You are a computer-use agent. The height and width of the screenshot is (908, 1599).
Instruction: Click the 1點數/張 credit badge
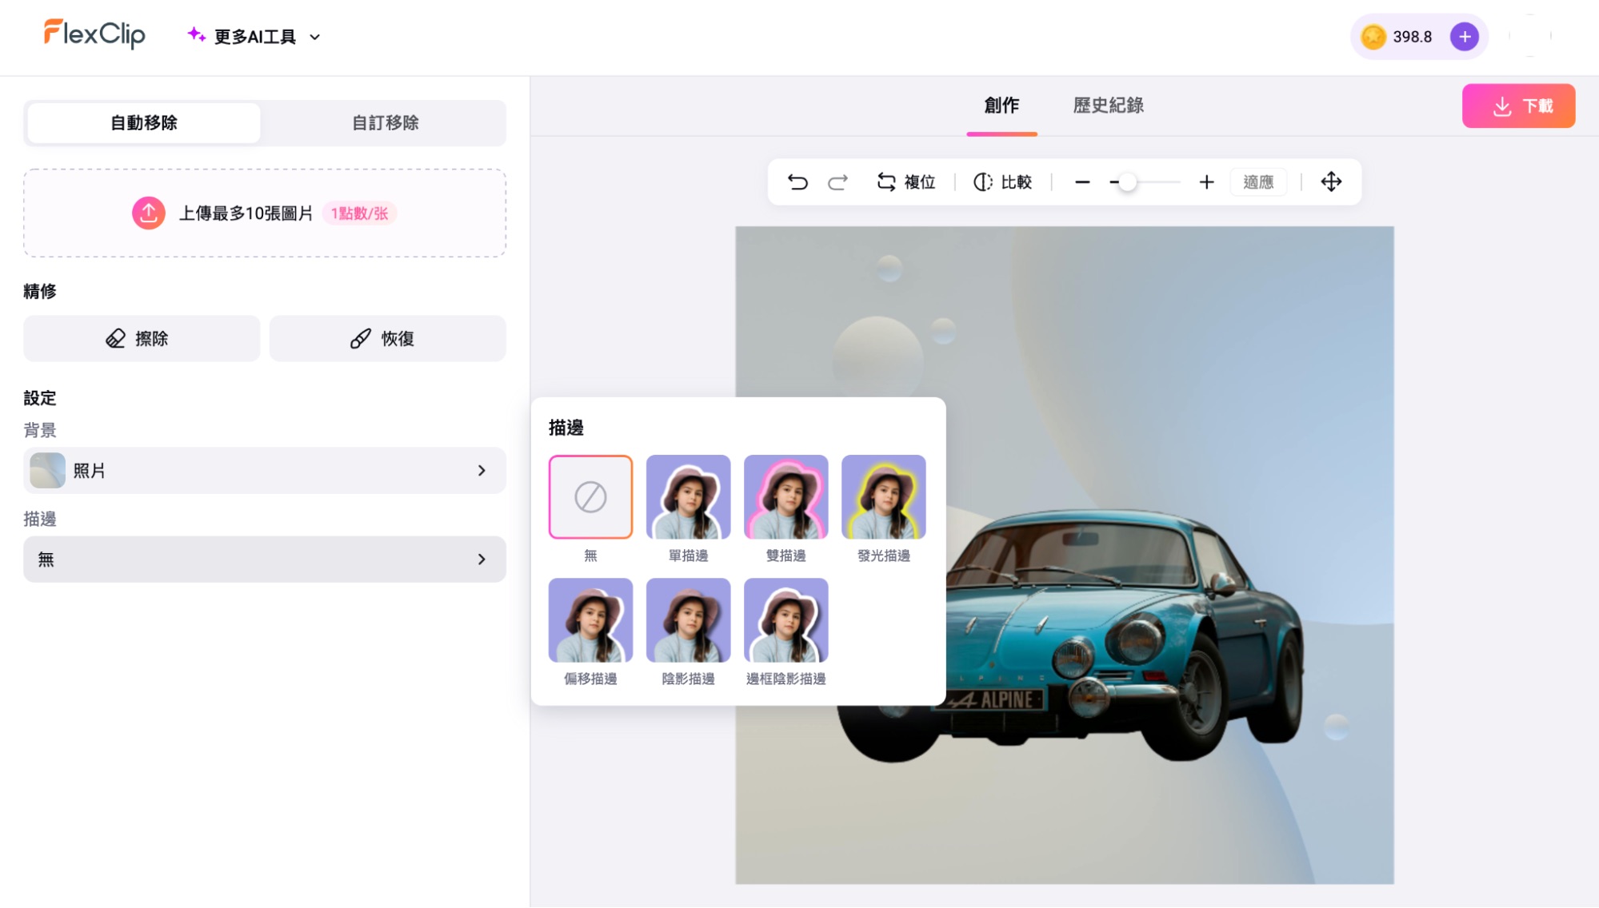click(359, 213)
